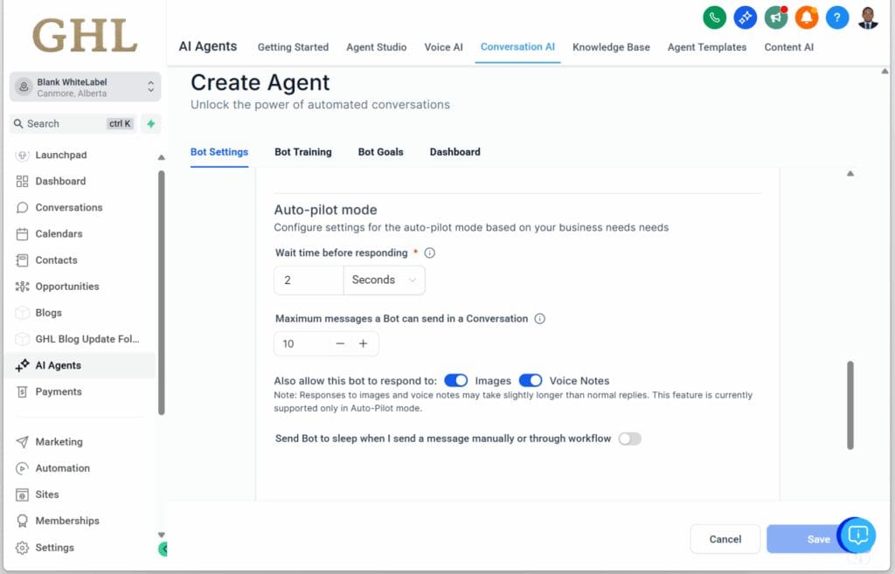Disable the Voice Notes toggle
This screenshot has height=574, width=895.
pos(531,380)
